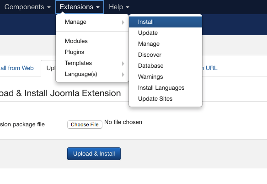Switch to Install from Web tab
The width and height of the screenshot is (267, 184).
pyautogui.click(x=16, y=68)
